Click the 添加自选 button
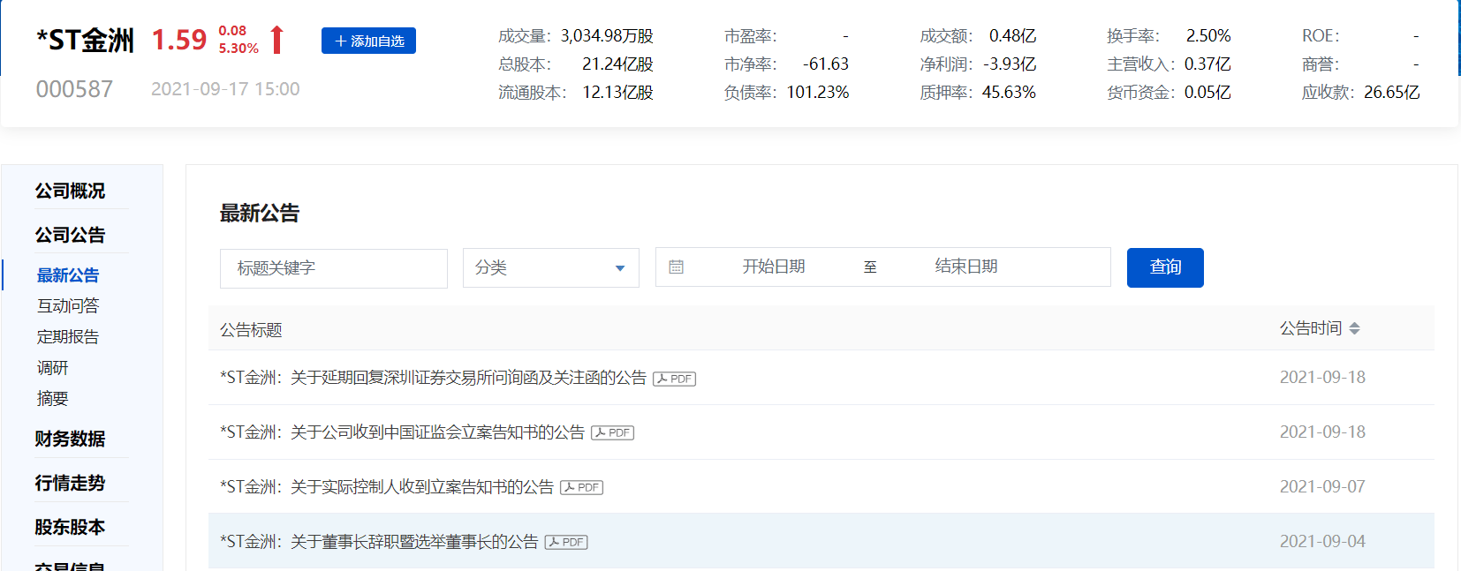This screenshot has width=1461, height=571. pos(368,41)
